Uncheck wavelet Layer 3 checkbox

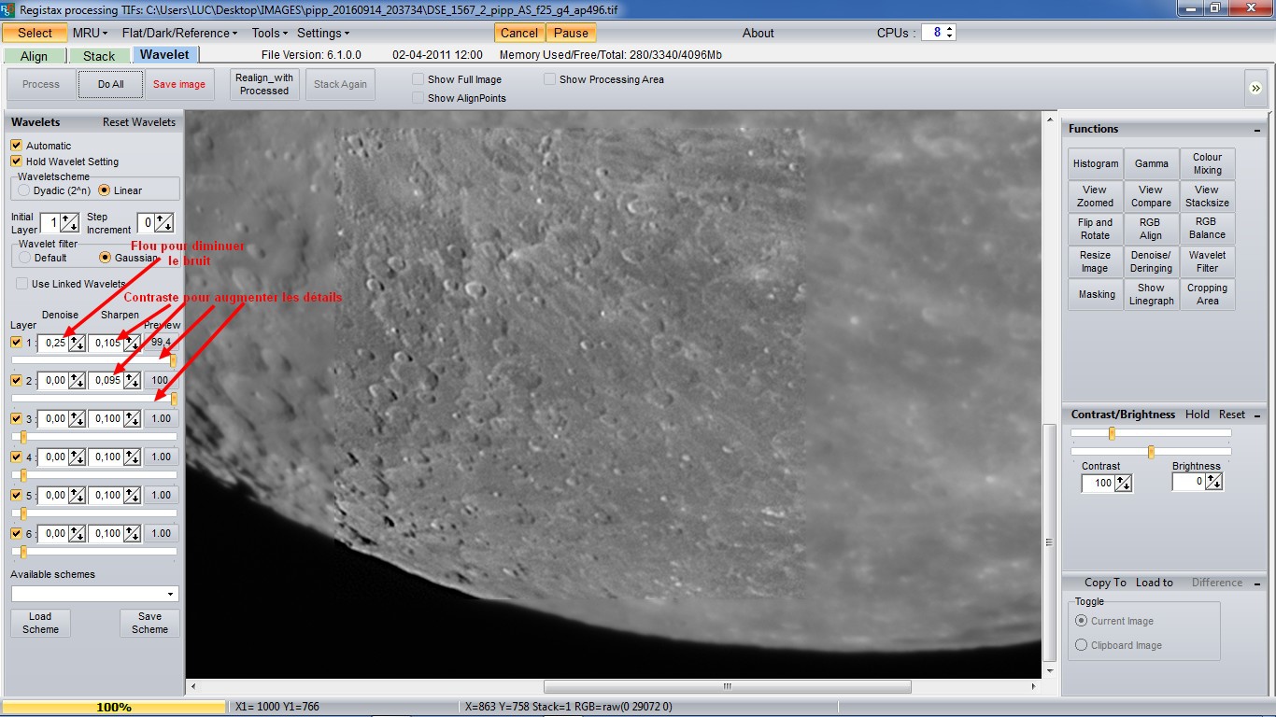click(16, 418)
